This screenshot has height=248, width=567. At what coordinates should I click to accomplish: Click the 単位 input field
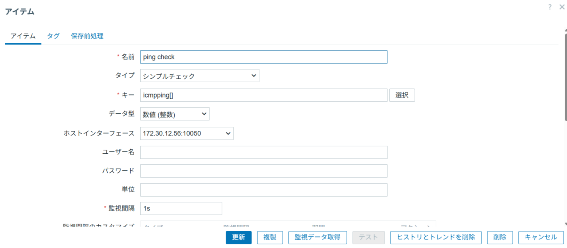tap(263, 190)
